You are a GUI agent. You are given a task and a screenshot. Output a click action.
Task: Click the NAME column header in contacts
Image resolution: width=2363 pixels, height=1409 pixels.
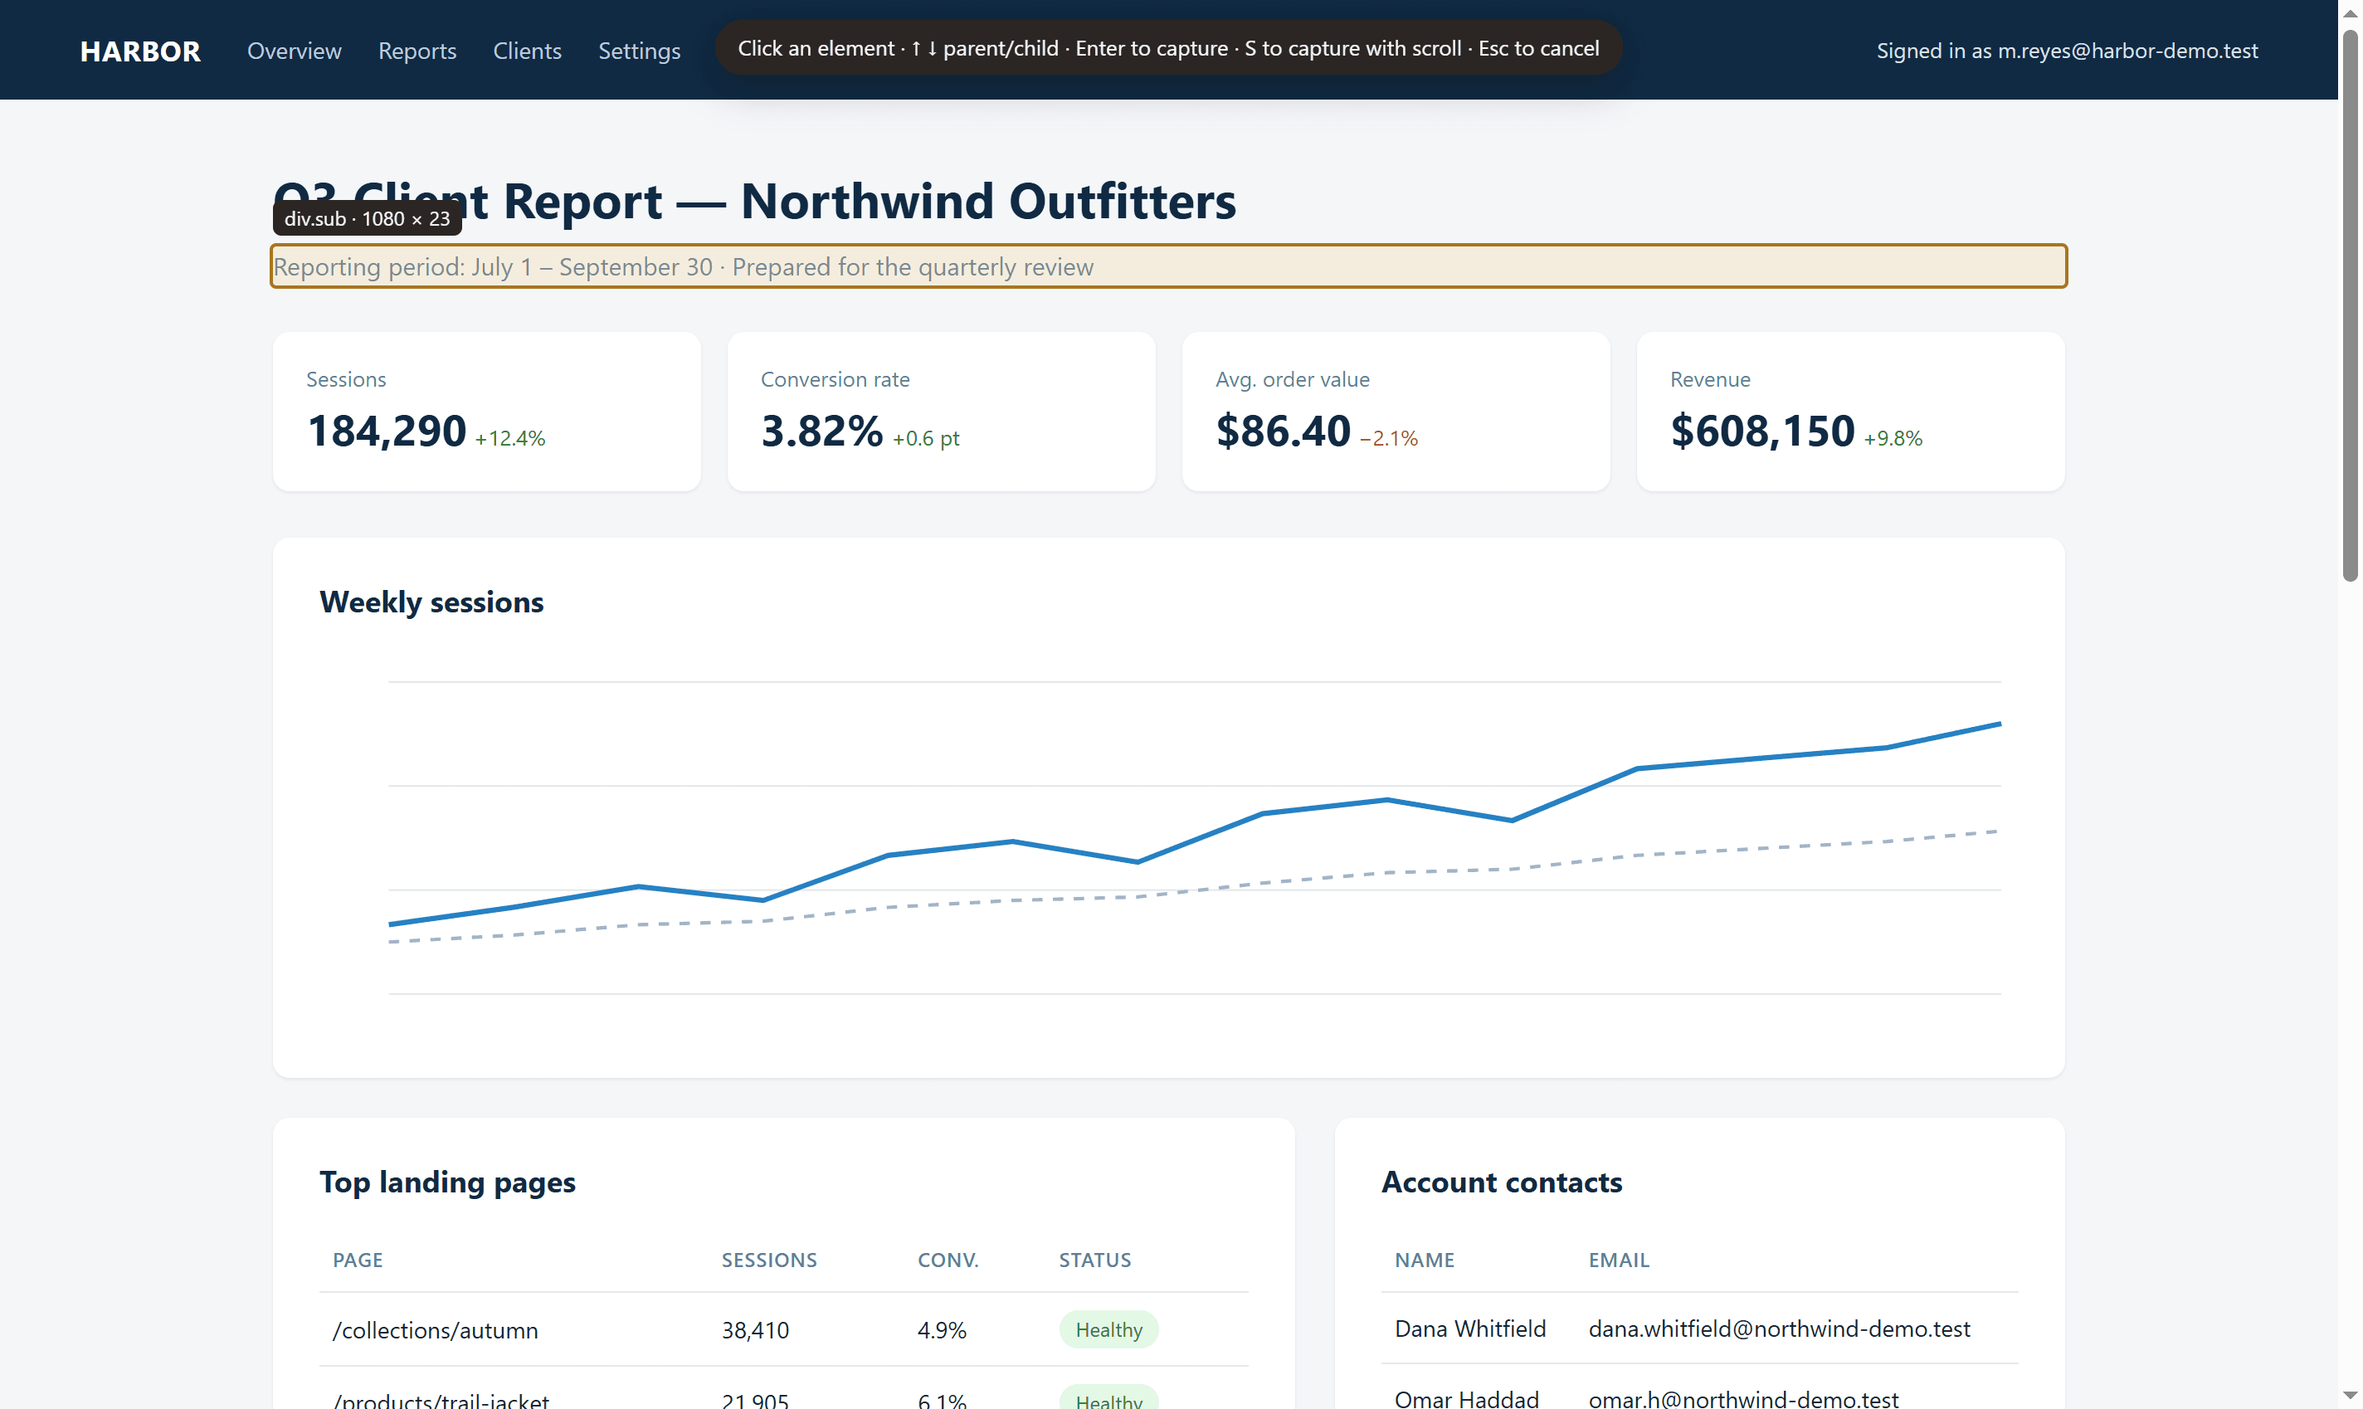(1424, 1260)
